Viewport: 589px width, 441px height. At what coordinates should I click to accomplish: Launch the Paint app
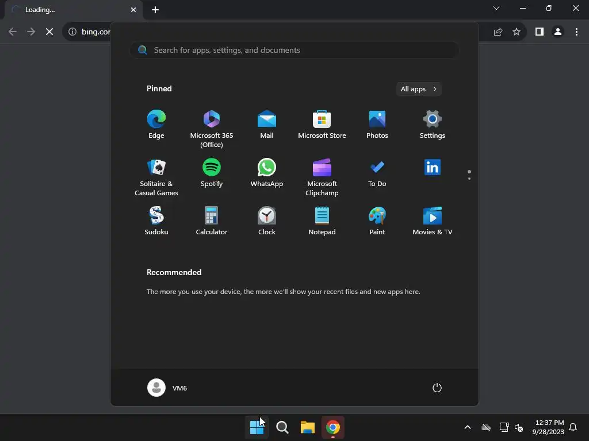pos(377,221)
